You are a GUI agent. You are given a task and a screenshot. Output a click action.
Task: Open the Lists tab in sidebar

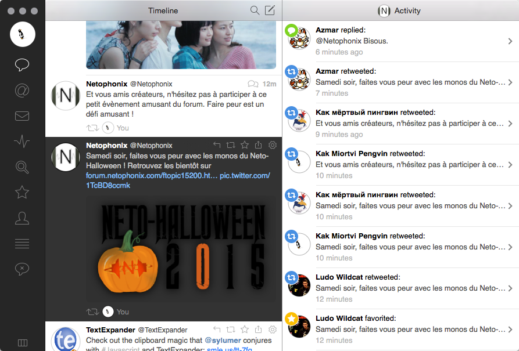click(x=22, y=243)
